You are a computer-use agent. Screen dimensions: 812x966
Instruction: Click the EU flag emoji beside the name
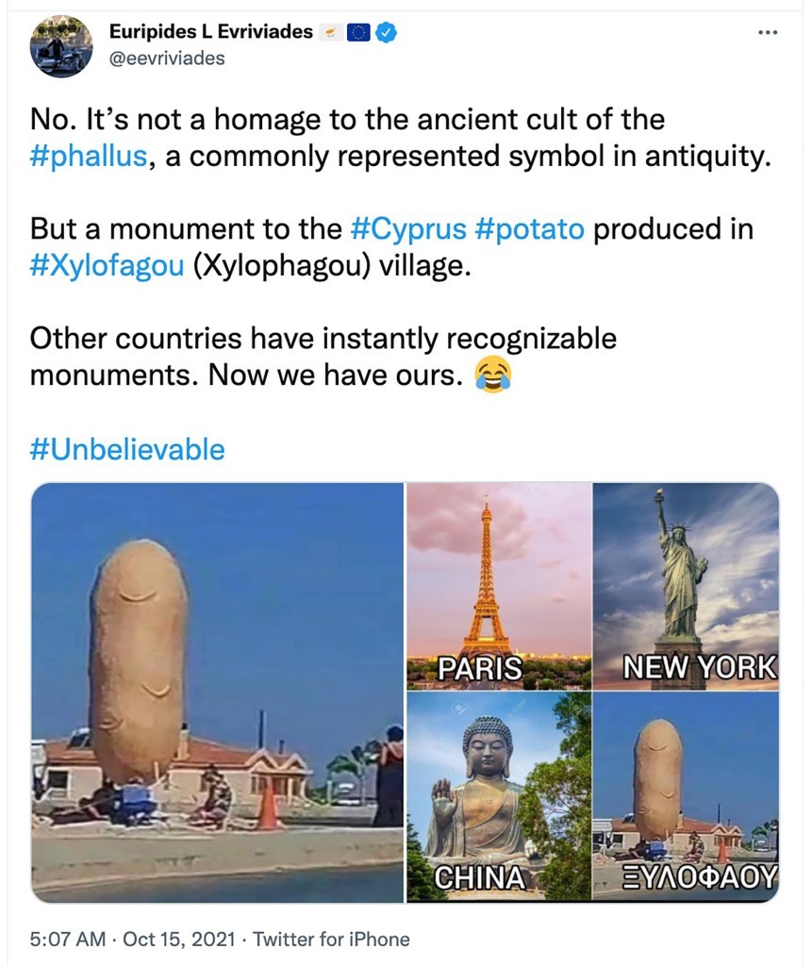point(358,33)
